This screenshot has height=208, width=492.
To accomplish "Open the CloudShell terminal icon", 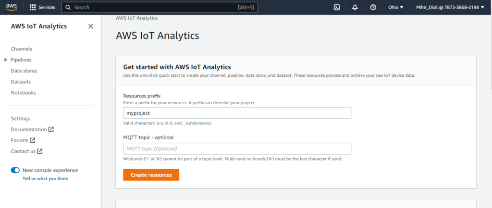I will [x=337, y=7].
